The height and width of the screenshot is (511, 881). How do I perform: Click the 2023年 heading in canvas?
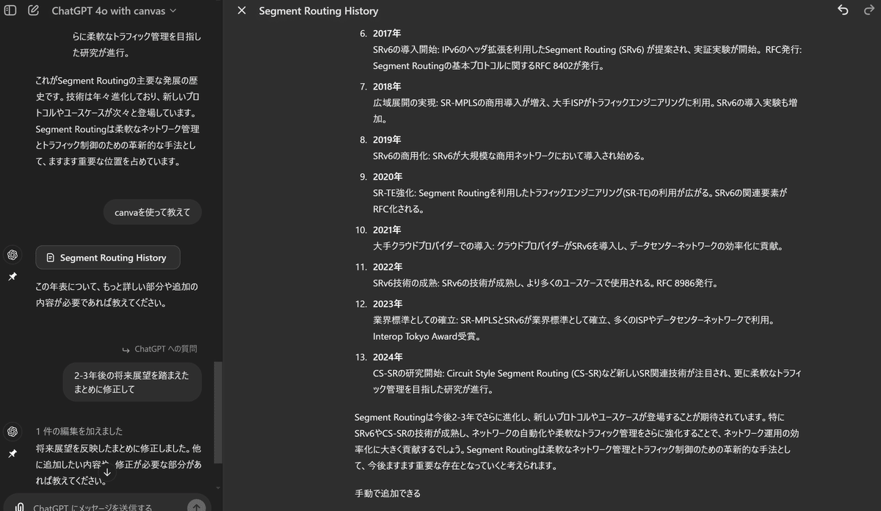coord(387,304)
